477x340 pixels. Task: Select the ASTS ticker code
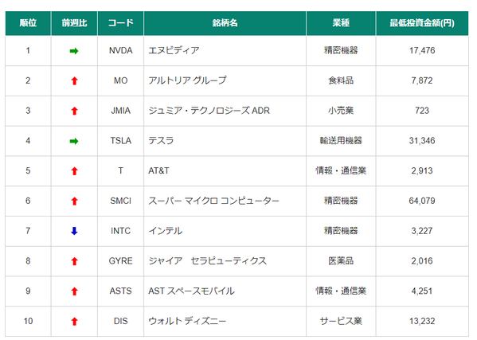pyautogui.click(x=121, y=291)
